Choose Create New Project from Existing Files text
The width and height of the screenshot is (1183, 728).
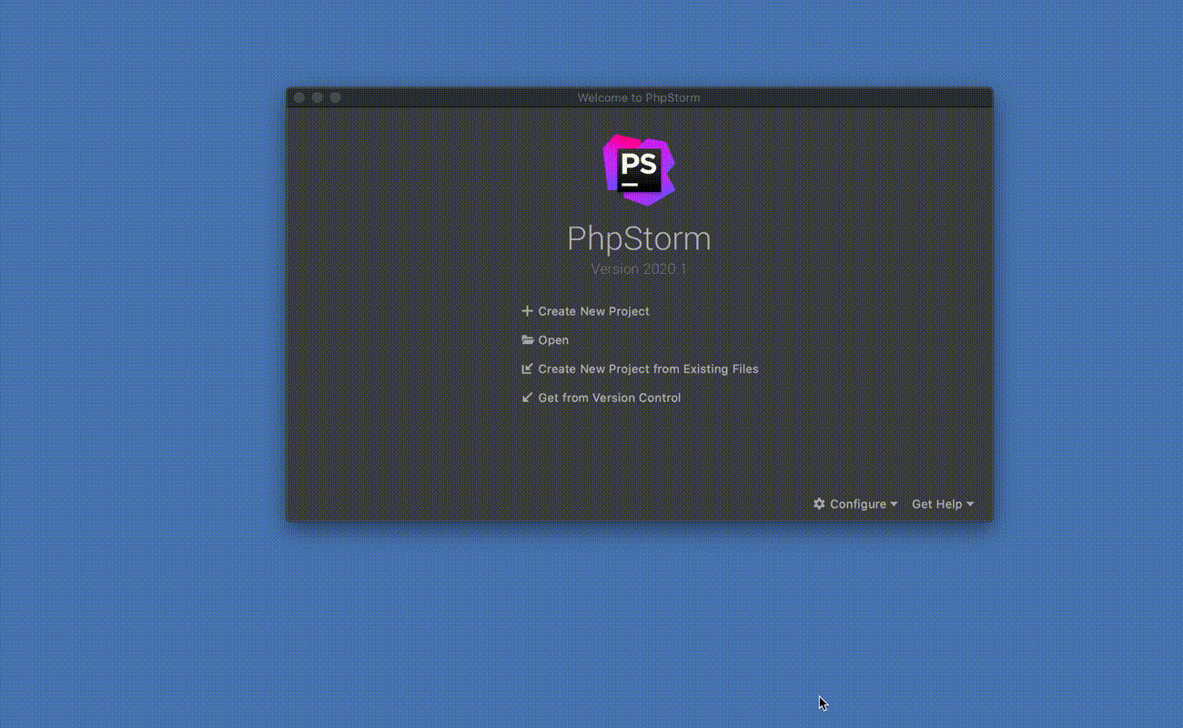(x=648, y=369)
